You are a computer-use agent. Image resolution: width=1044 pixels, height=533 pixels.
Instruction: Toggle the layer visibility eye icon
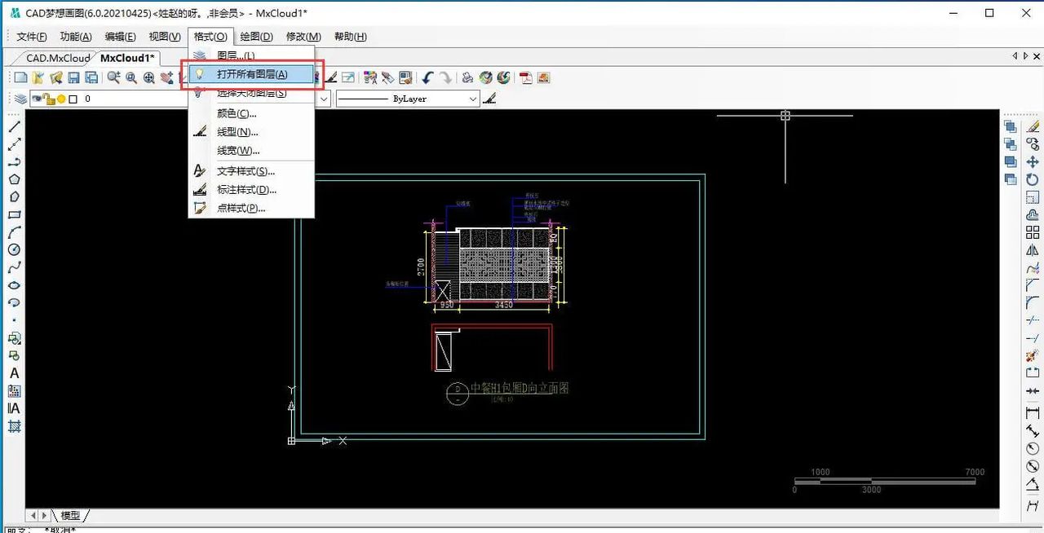[37, 99]
